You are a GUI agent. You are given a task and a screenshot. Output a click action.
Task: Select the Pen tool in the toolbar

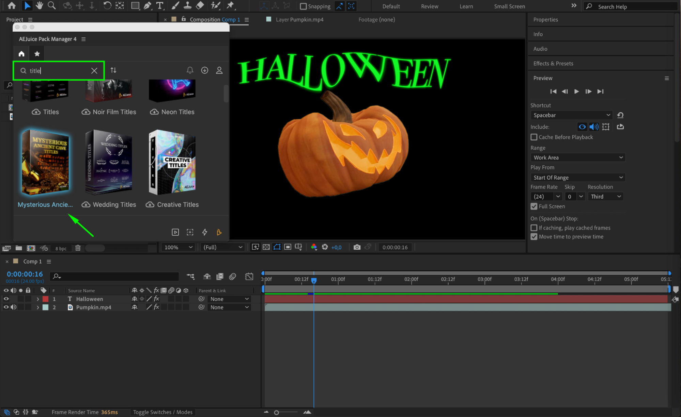(147, 5)
